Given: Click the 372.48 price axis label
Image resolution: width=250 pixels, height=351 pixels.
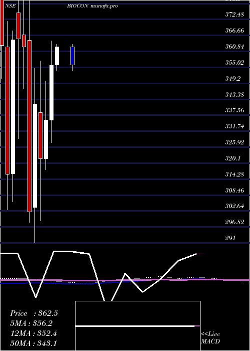Looking at the screenshot, I should coord(234,15).
